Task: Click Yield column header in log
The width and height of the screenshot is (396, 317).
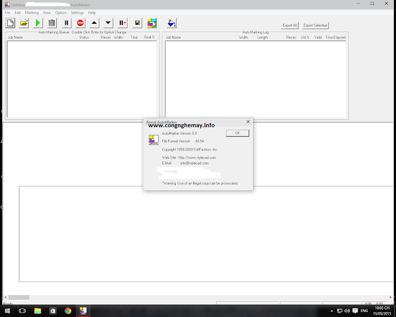Action: tap(318, 38)
